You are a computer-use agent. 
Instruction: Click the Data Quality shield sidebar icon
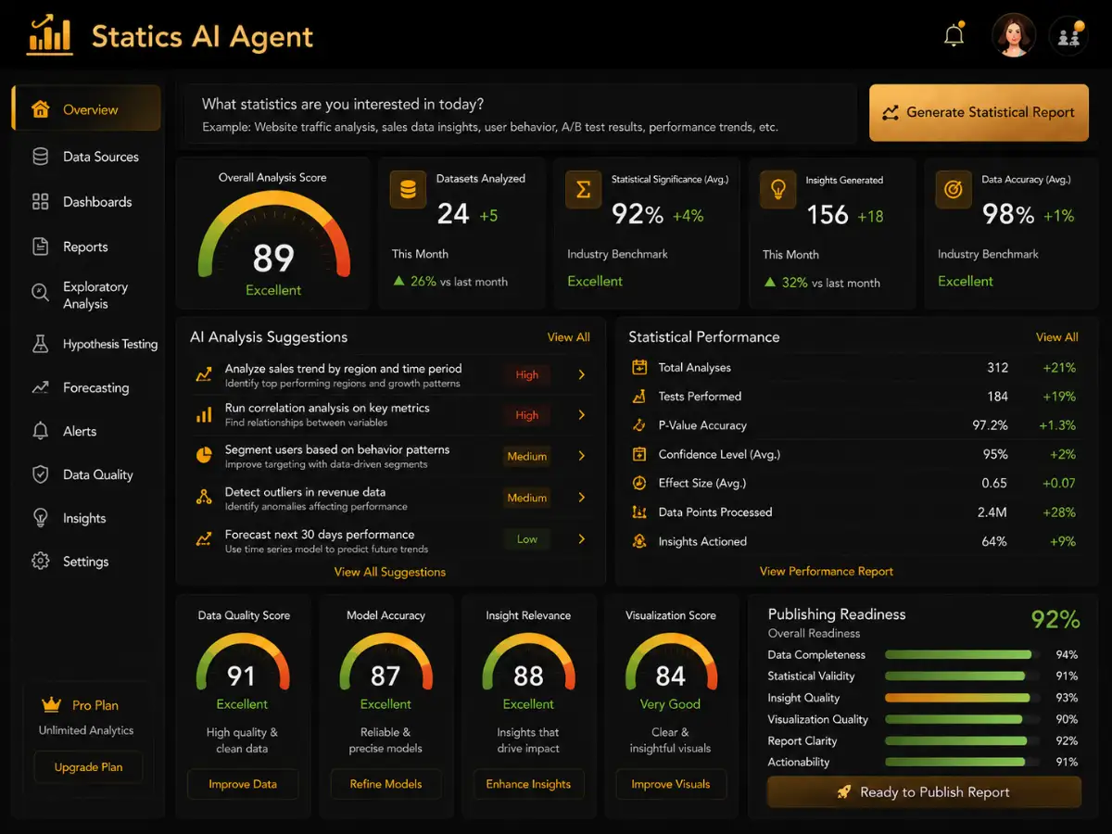[x=41, y=474]
